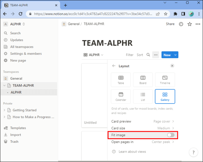Select the Board layout

coord(143,80)
